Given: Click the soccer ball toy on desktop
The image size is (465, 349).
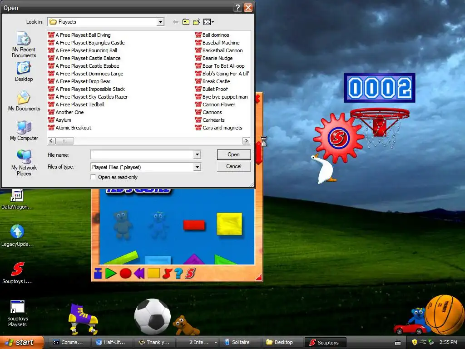Looking at the screenshot, I should tap(153, 317).
